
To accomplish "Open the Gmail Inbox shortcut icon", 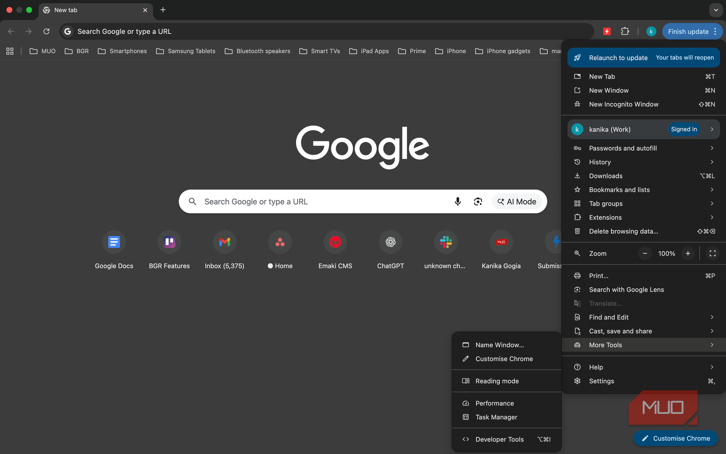I will click(x=224, y=242).
